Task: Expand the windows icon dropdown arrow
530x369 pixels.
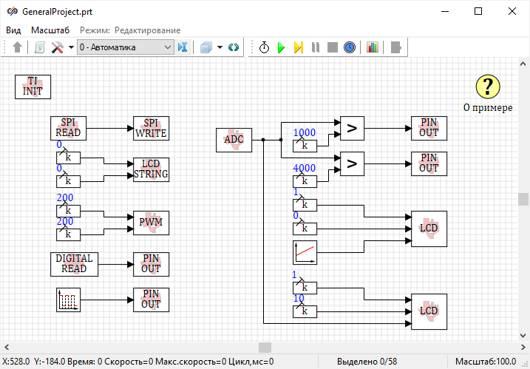Action: pyautogui.click(x=220, y=47)
